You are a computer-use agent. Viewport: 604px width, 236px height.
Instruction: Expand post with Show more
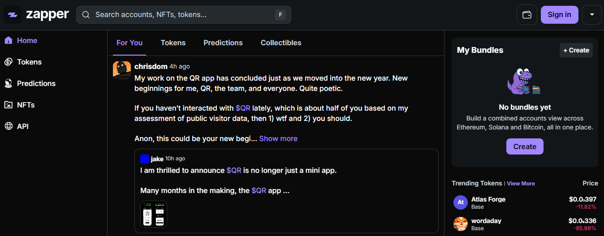278,138
